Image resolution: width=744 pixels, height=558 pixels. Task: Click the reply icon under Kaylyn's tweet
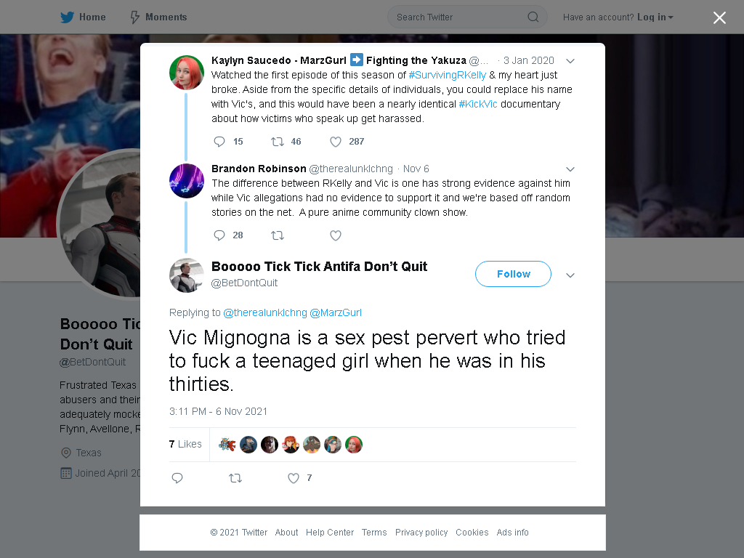click(219, 142)
